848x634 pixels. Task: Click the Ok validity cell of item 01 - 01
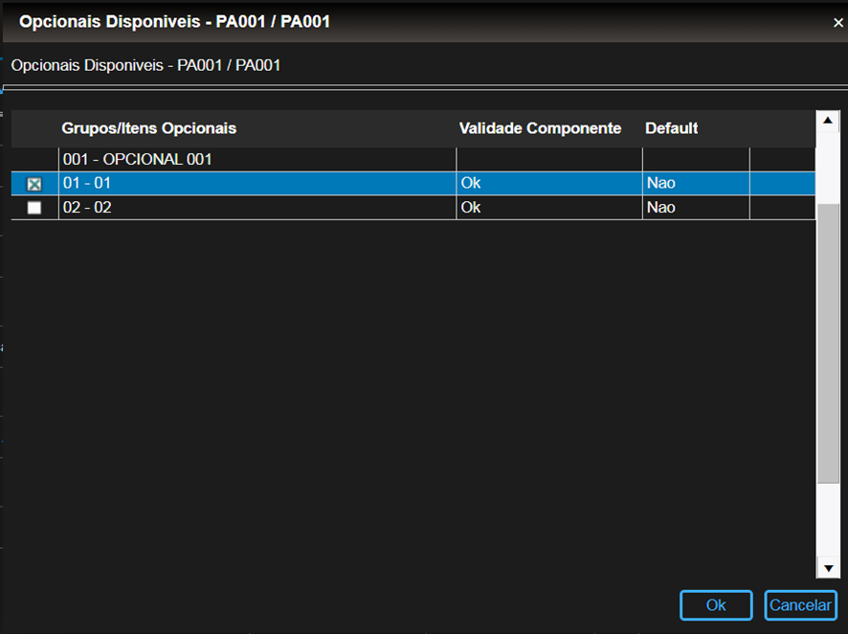click(471, 183)
